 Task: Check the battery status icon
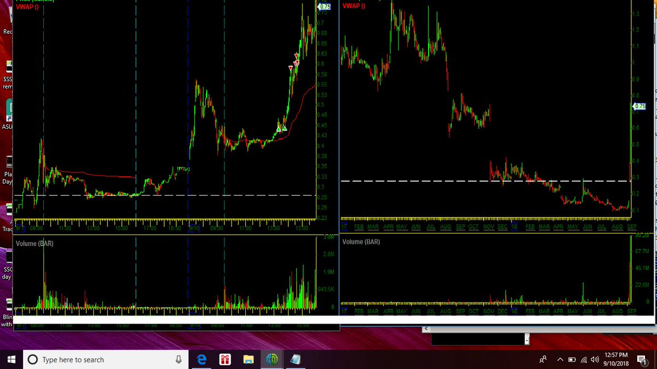pyautogui.click(x=572, y=360)
